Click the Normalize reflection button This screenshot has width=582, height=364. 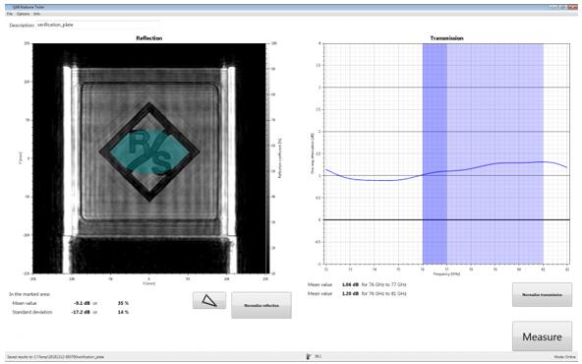(262, 305)
